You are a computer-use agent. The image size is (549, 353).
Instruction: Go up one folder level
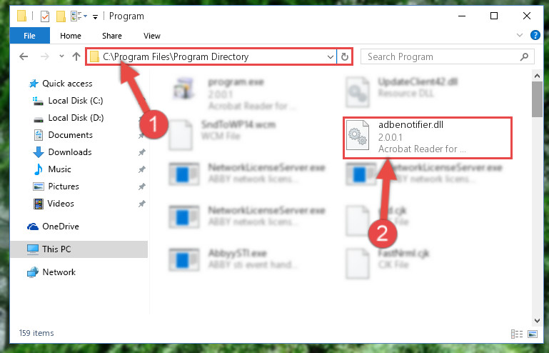[76, 56]
